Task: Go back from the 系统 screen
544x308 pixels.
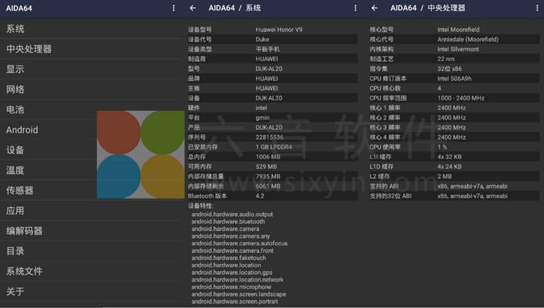Action: (x=192, y=8)
